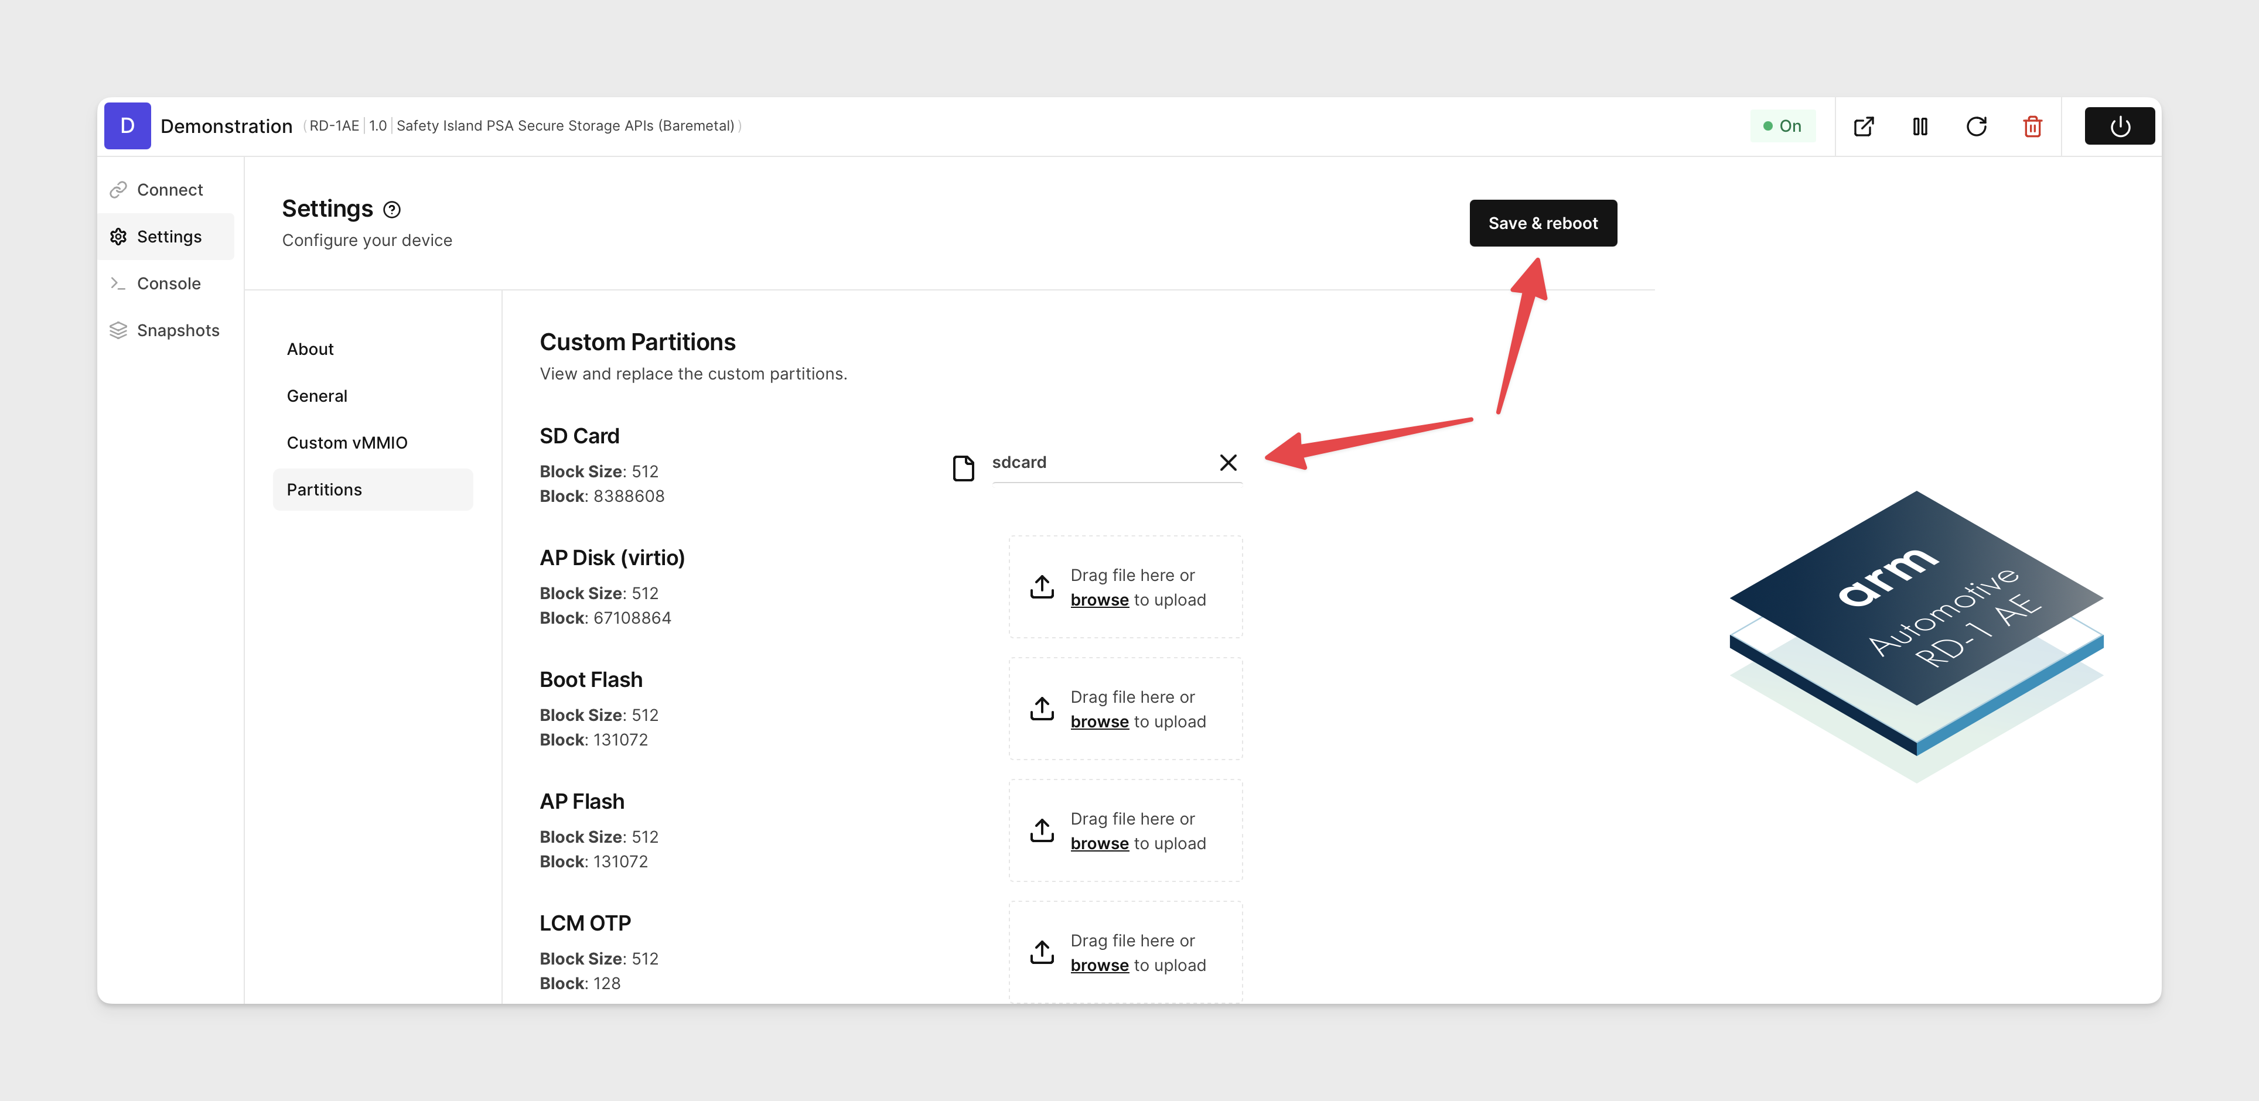This screenshot has height=1101, width=2259.
Task: Click Settings navigation menu item
Action: pos(169,235)
